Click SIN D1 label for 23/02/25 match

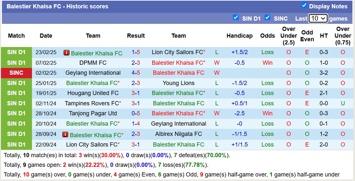(x=16, y=52)
